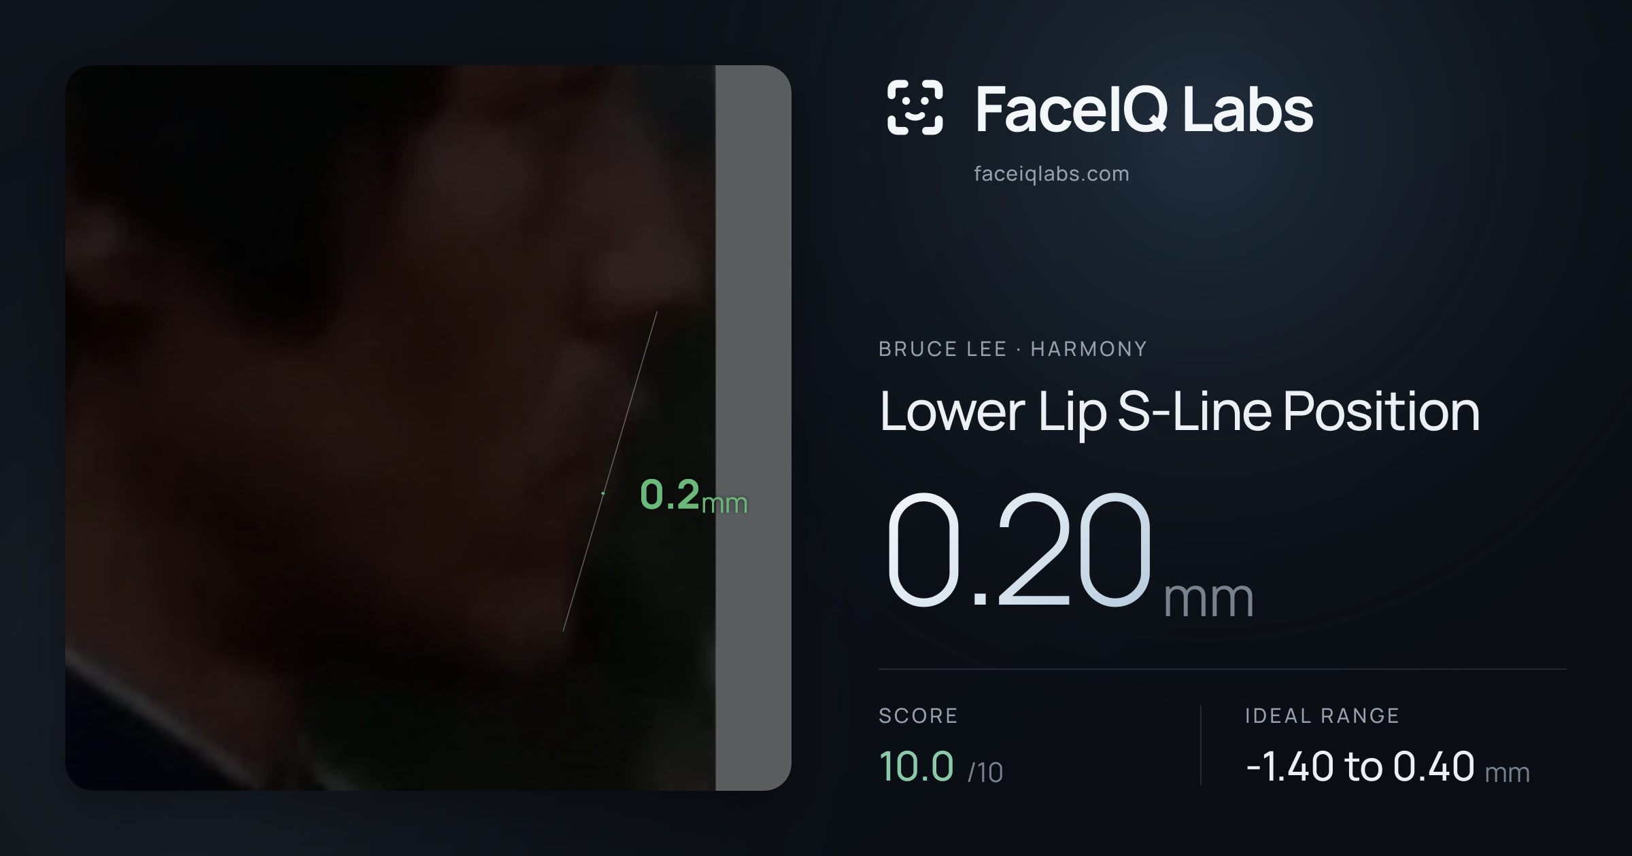Click the mm unit beside 0.20
The width and height of the screenshot is (1632, 856).
[1208, 599]
